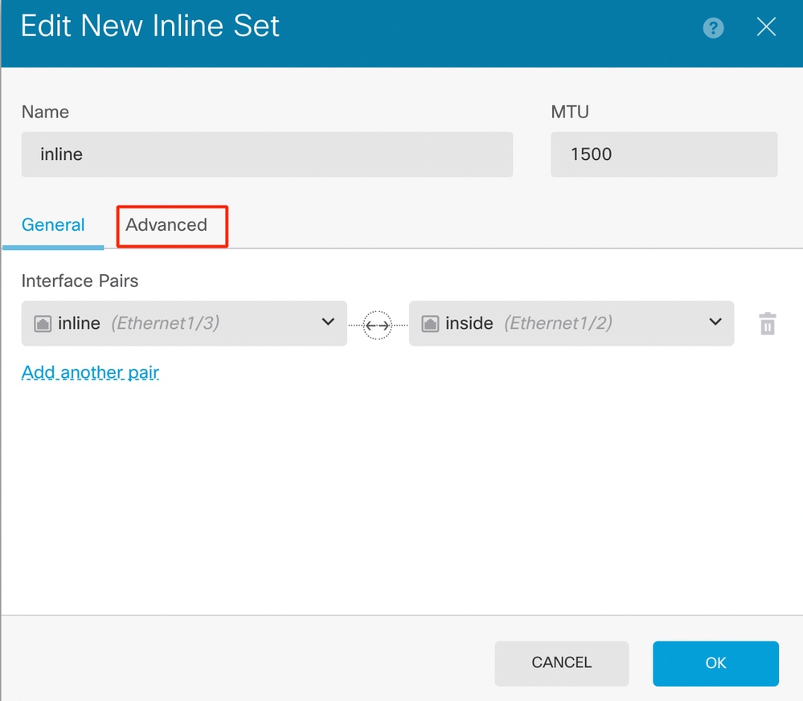The height and width of the screenshot is (701, 803).
Task: Click interface icon beside inside Ethernet1/2
Action: (x=430, y=324)
